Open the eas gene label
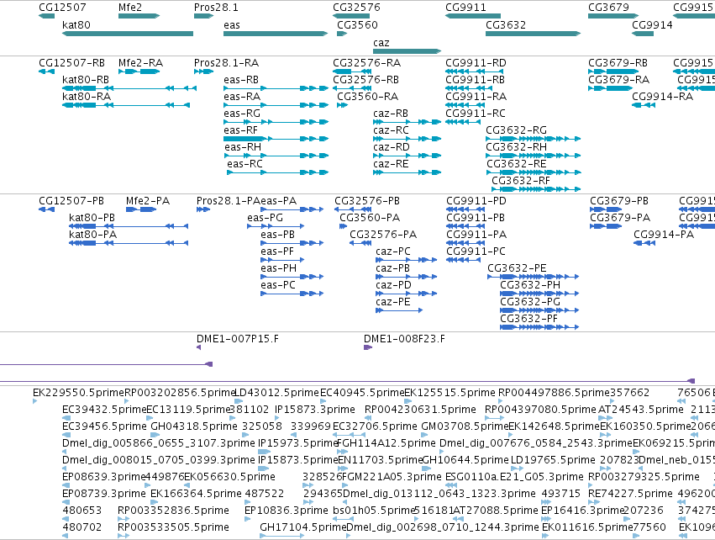The image size is (715, 540). coord(232,24)
